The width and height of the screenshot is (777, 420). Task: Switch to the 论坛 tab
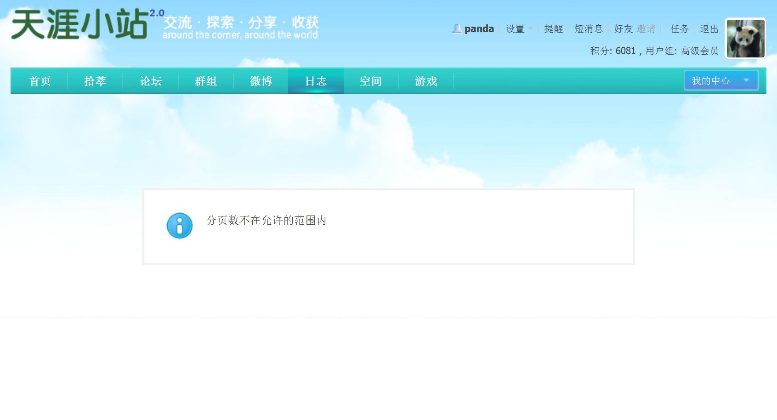151,81
